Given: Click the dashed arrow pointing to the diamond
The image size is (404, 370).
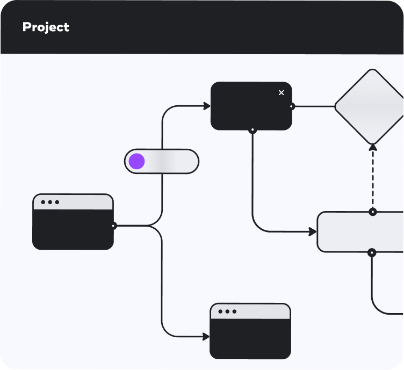Looking at the screenshot, I should coord(372,177).
